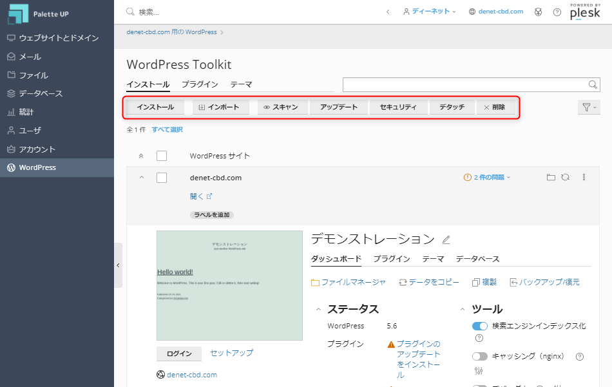The image size is (612, 387).
Task: Click help icon under search engine indexing
Action: 479,338
